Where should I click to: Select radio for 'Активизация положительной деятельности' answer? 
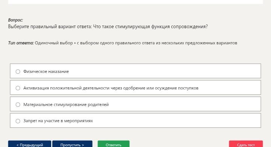click(x=18, y=88)
